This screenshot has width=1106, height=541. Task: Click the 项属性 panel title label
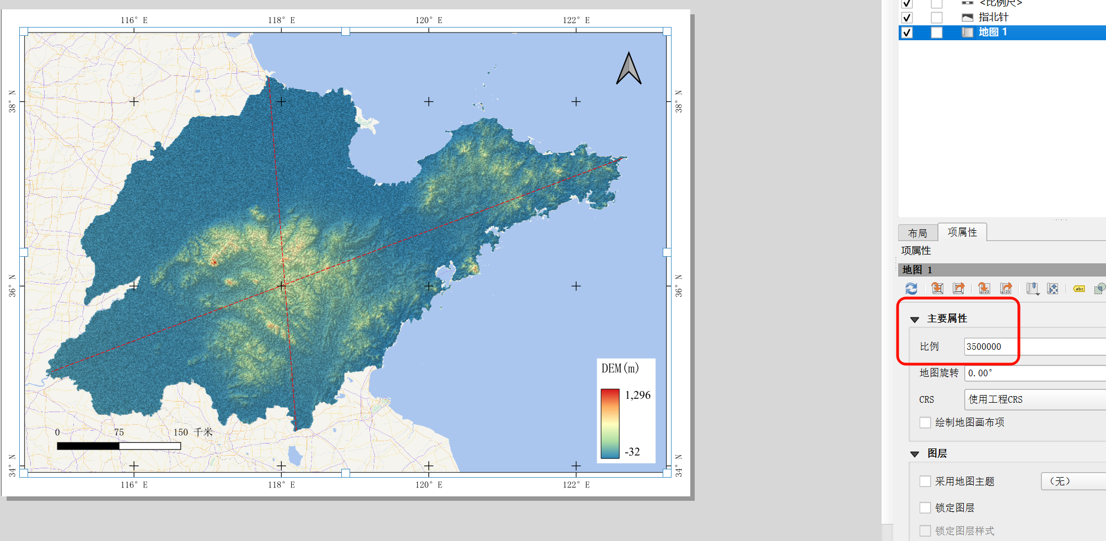click(916, 251)
